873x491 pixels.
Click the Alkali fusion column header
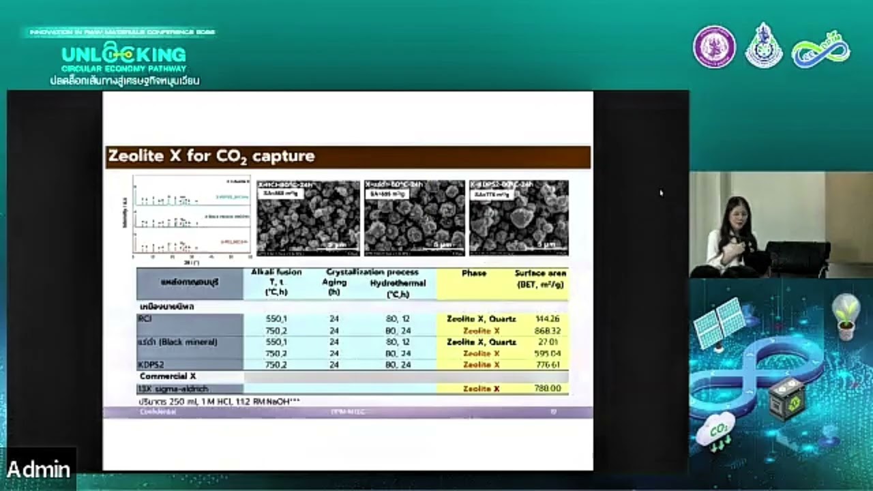point(276,282)
